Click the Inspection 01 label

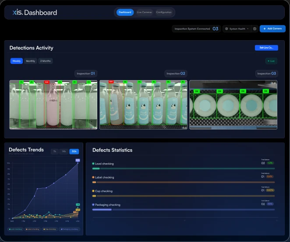(x=86, y=74)
